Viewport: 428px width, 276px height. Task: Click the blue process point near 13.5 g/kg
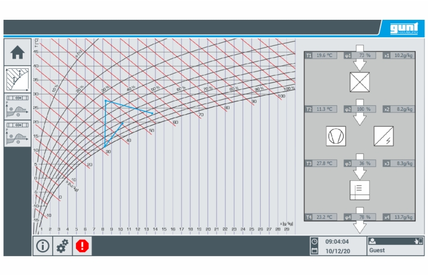click(152, 113)
